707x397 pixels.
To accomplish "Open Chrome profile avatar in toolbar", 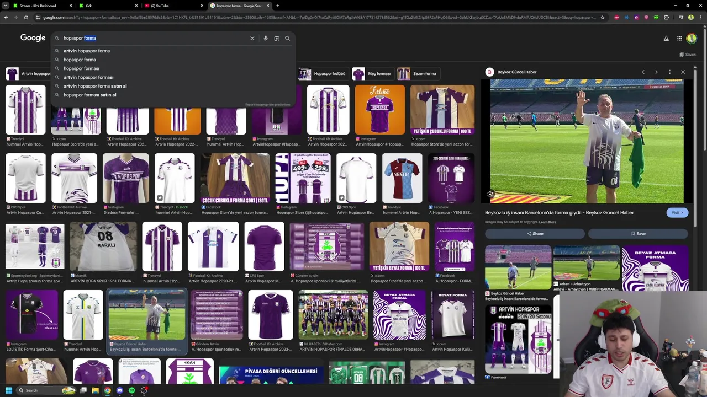I will point(690,17).
